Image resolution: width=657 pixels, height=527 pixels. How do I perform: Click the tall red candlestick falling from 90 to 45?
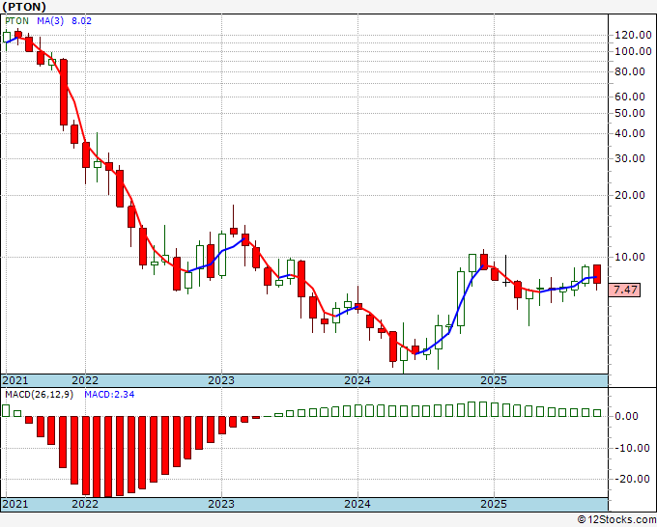[64, 92]
